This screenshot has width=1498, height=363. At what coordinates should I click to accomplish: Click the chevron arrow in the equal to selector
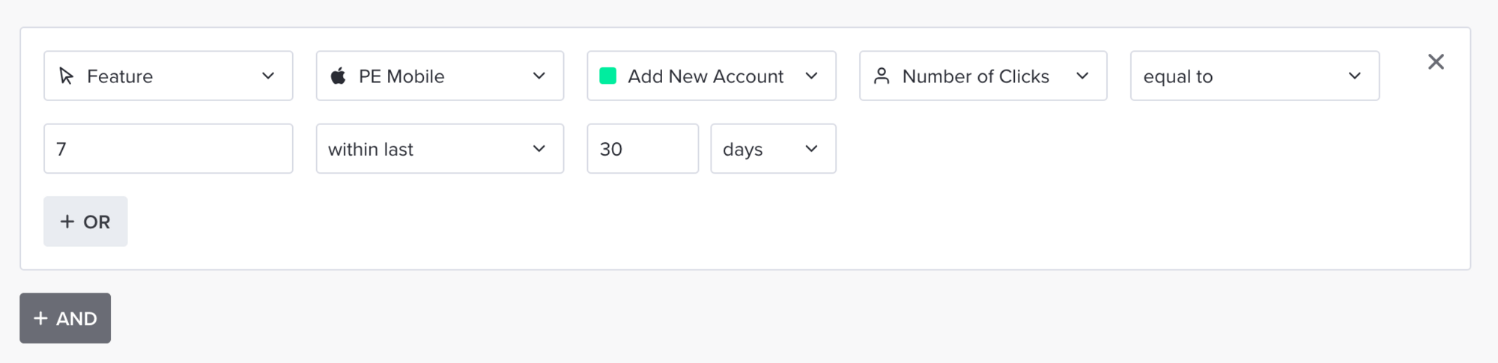click(x=1354, y=76)
